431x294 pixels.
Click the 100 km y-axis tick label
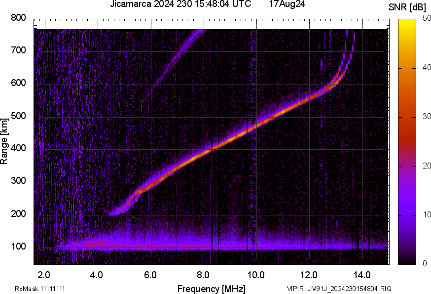[18, 247]
